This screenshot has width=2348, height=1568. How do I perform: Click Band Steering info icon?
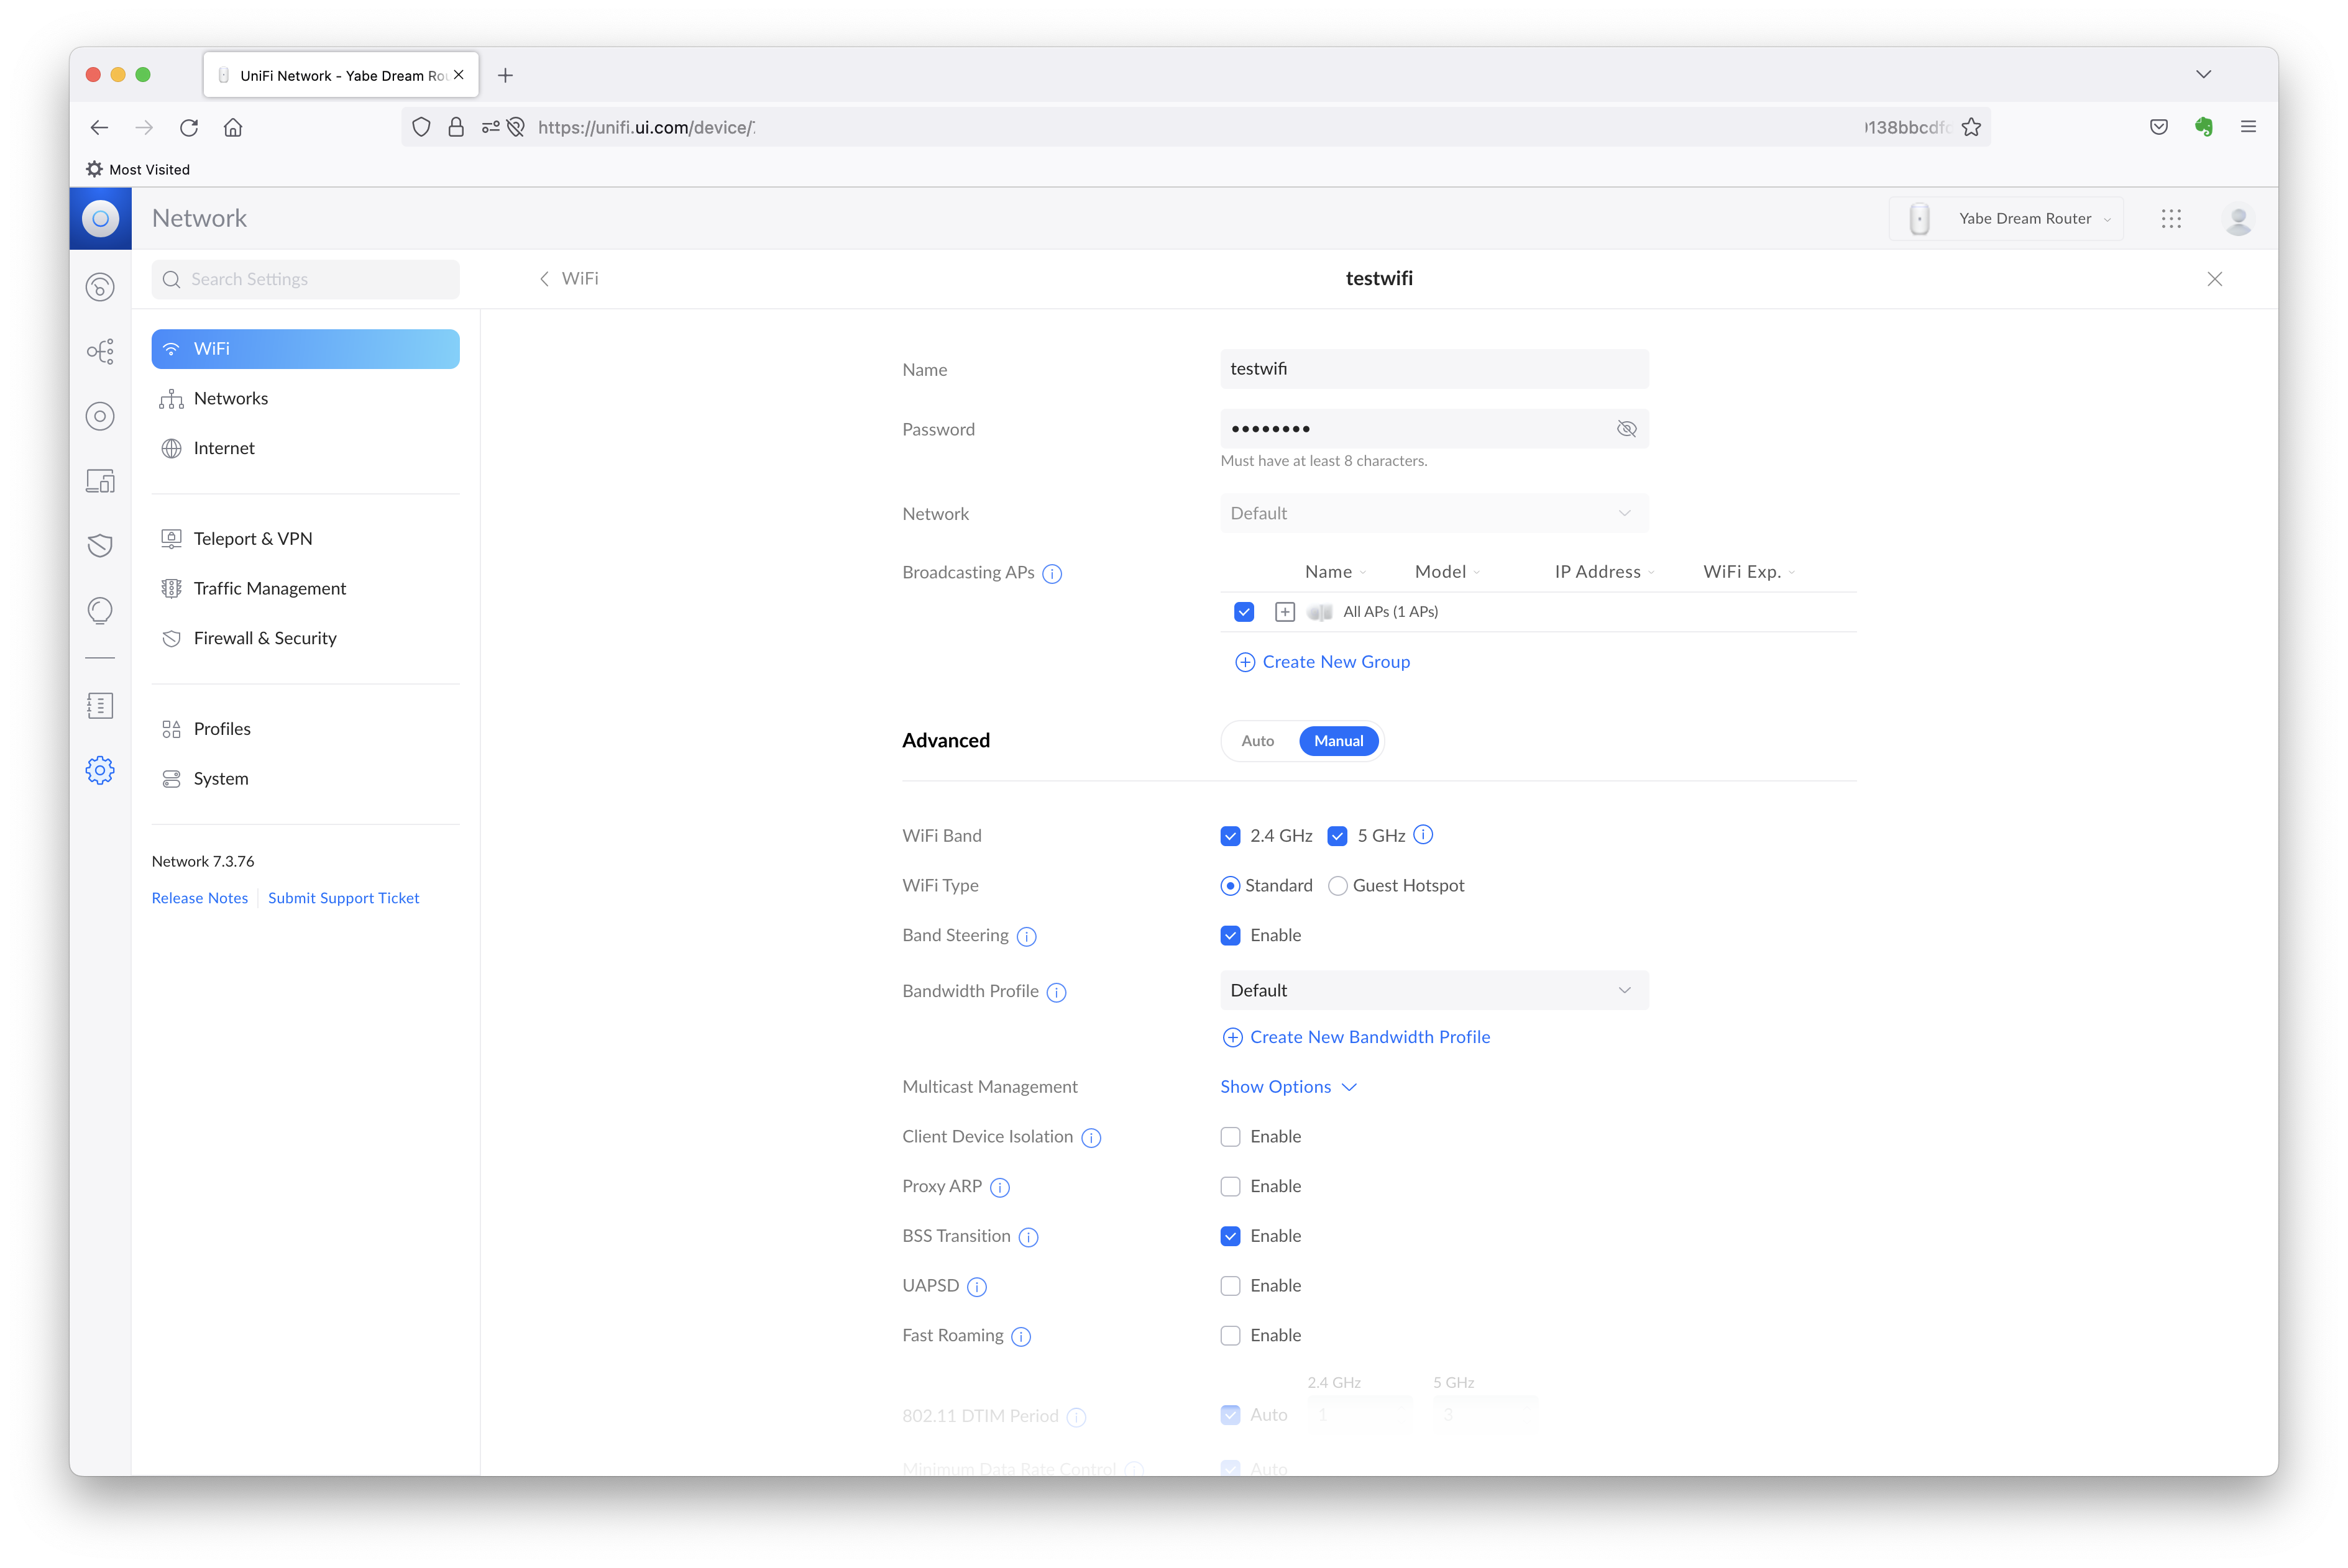(1027, 936)
